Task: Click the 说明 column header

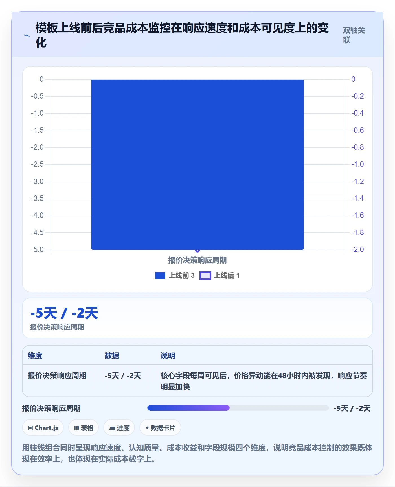Action: [168, 356]
